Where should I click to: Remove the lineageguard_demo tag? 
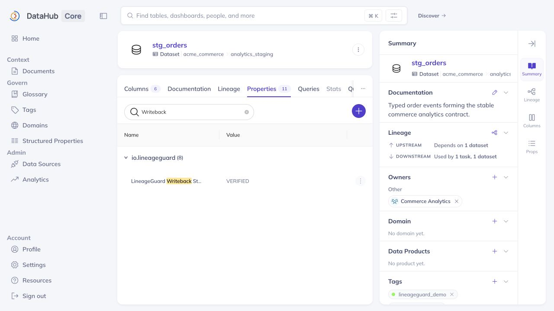(452, 295)
